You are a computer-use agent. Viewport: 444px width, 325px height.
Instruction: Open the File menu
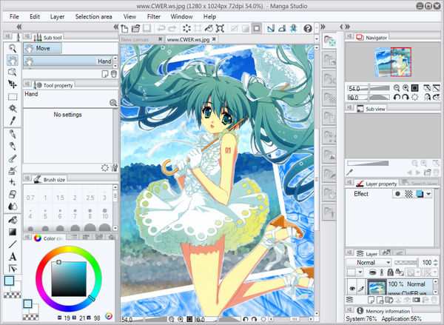pyautogui.click(x=14, y=17)
